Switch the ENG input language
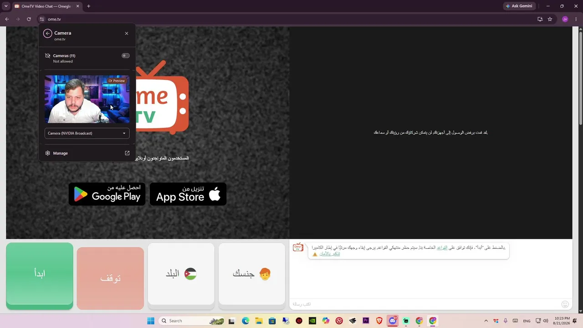 527,321
